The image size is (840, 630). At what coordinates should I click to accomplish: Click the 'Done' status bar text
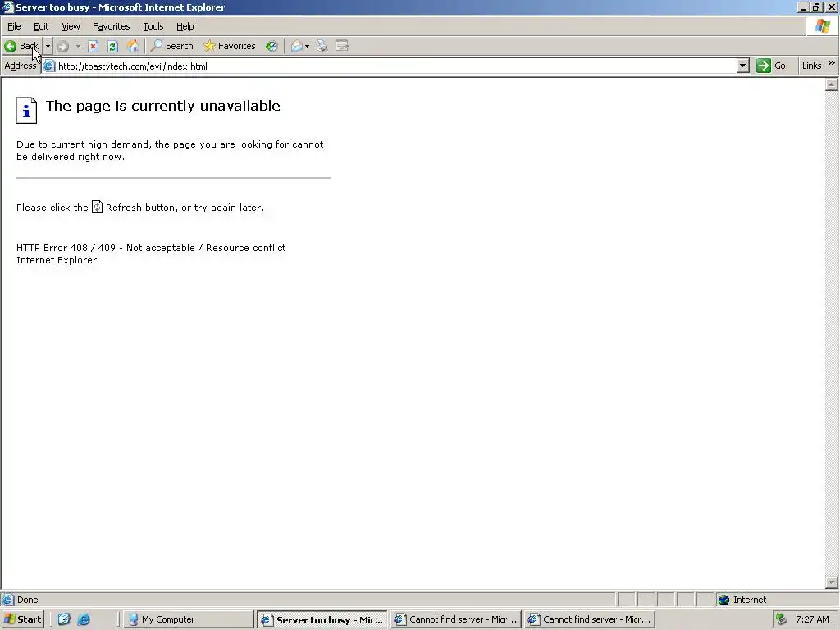coord(27,600)
